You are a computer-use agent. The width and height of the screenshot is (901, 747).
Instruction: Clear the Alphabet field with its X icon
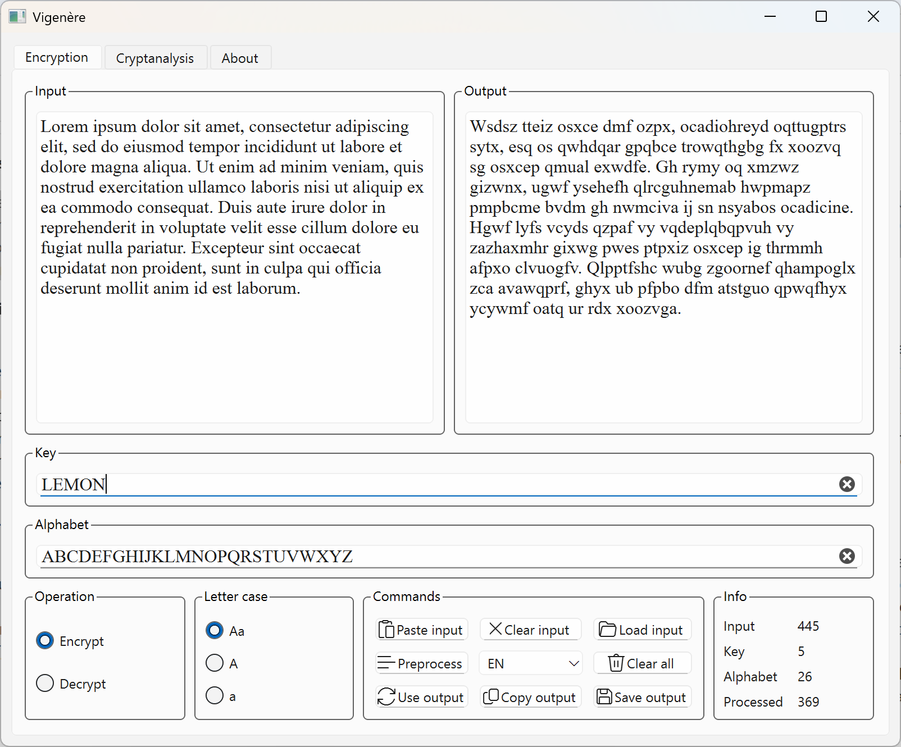click(847, 556)
